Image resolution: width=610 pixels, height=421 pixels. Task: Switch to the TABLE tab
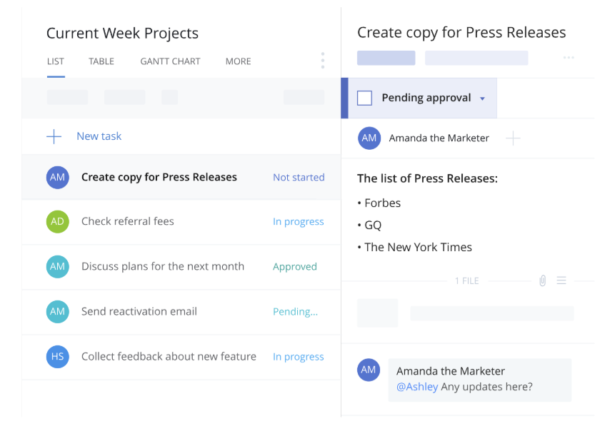(101, 61)
